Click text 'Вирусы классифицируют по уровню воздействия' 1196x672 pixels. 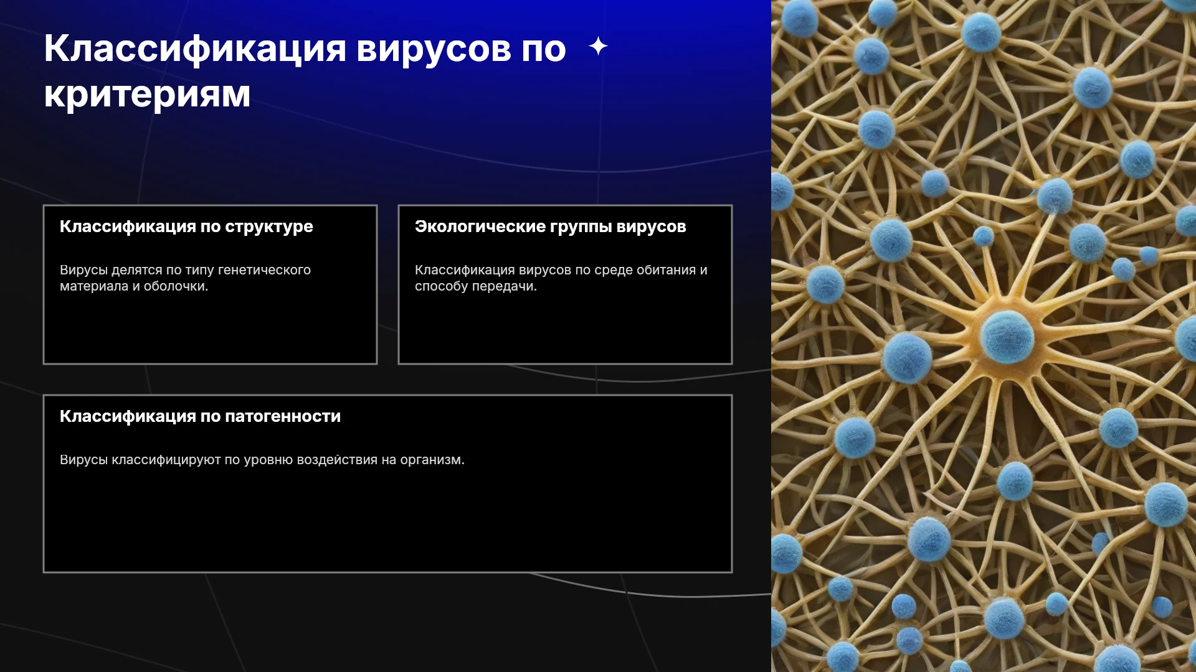tap(219, 460)
